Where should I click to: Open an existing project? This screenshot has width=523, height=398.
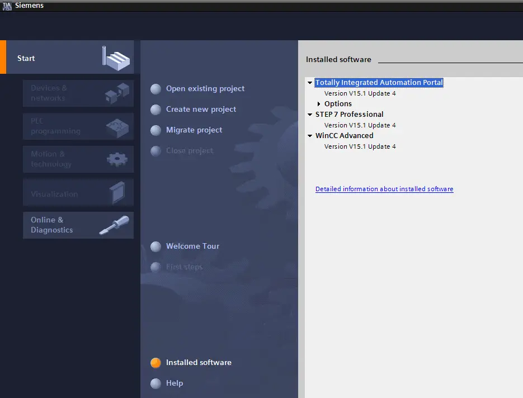(x=205, y=89)
